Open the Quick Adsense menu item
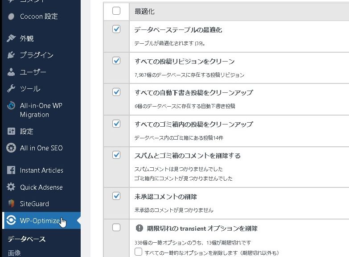This screenshot has width=349, height=257. [x=41, y=187]
